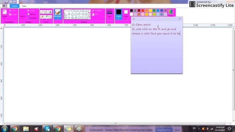
Task: Select the Fill with color bucket tool
Action: pos(46,12)
